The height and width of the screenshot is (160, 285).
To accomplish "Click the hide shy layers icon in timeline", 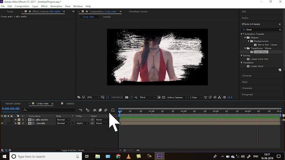I will [x=94, y=110].
